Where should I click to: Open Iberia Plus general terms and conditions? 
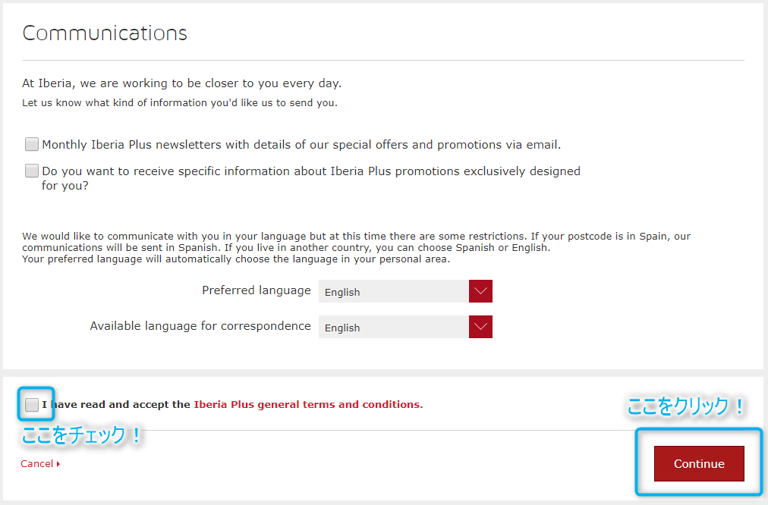308,405
